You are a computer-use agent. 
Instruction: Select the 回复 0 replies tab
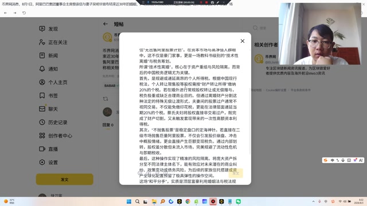point(108,125)
